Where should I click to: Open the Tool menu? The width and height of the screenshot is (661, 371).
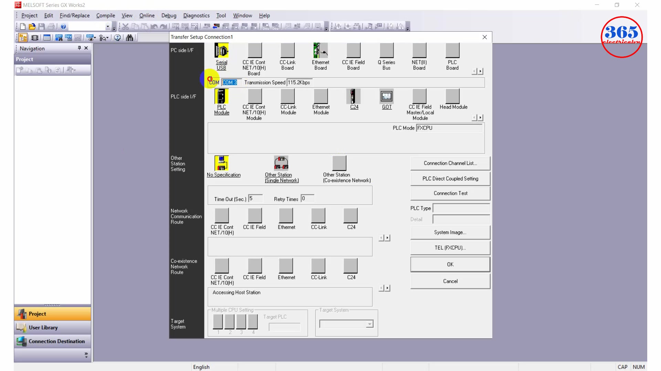(221, 15)
